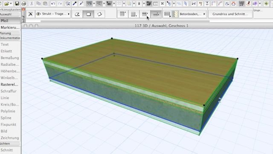Viewport: 273px width, 154px height.
Task: Select the Schnitt tool under Sichten
Action: click(10, 150)
